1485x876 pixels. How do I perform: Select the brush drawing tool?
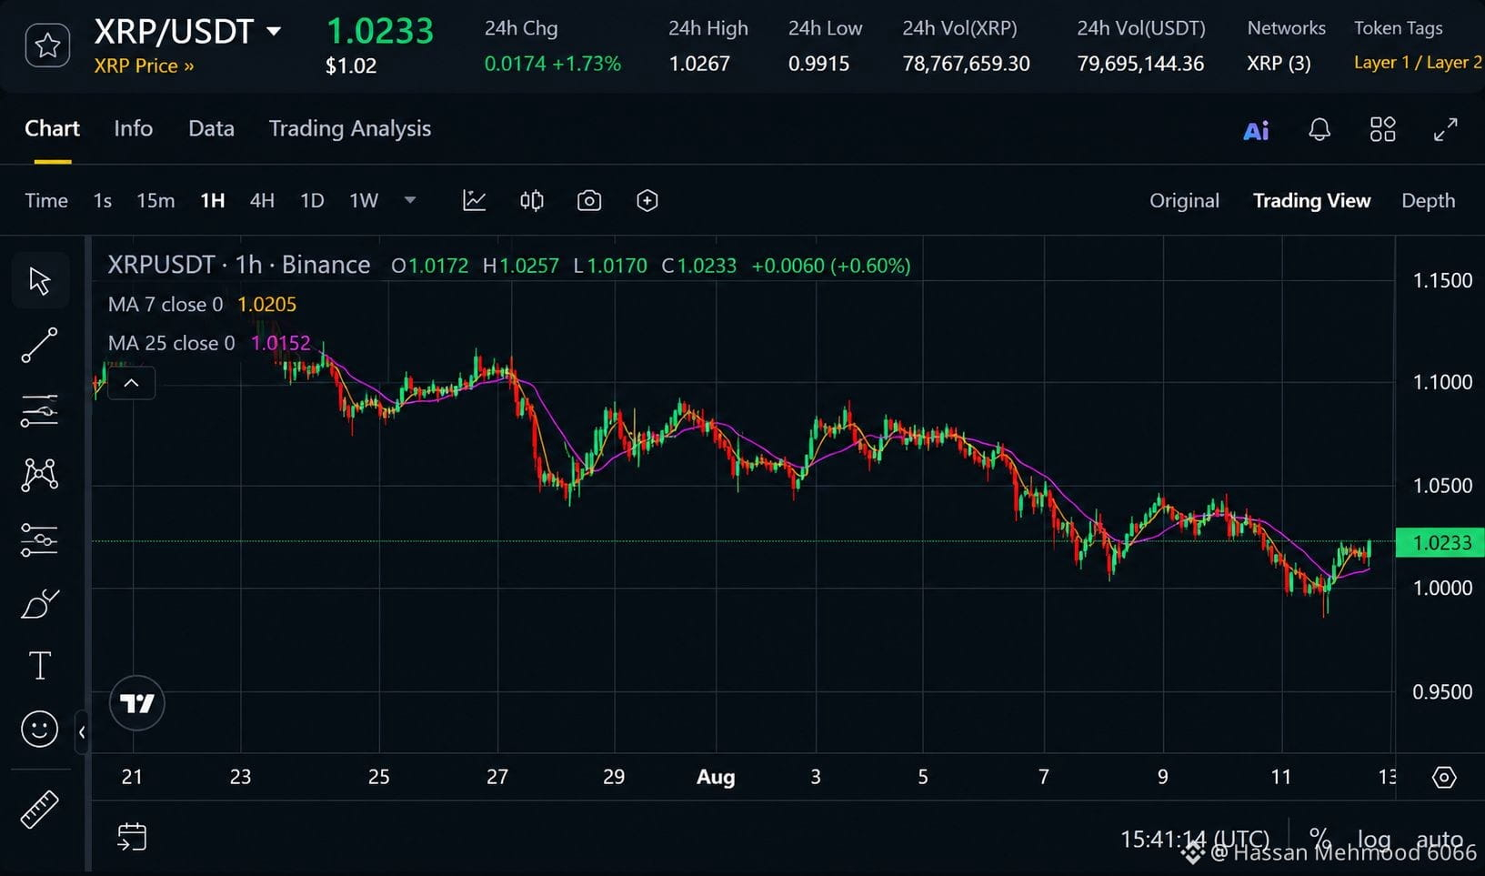40,604
